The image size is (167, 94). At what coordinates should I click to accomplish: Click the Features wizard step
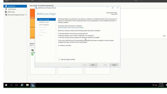(x=41, y=30)
